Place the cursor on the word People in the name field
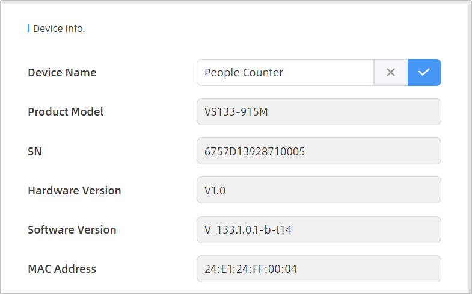The height and width of the screenshot is (295, 472). click(x=221, y=73)
